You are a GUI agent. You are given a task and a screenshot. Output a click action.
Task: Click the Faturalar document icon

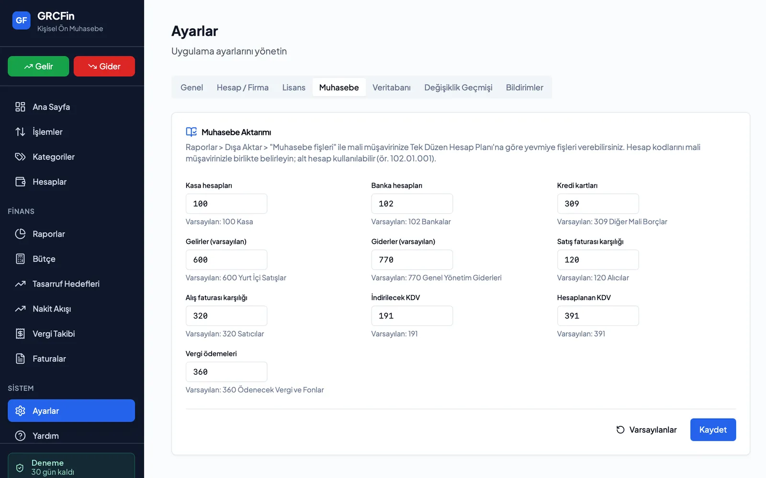click(x=20, y=358)
